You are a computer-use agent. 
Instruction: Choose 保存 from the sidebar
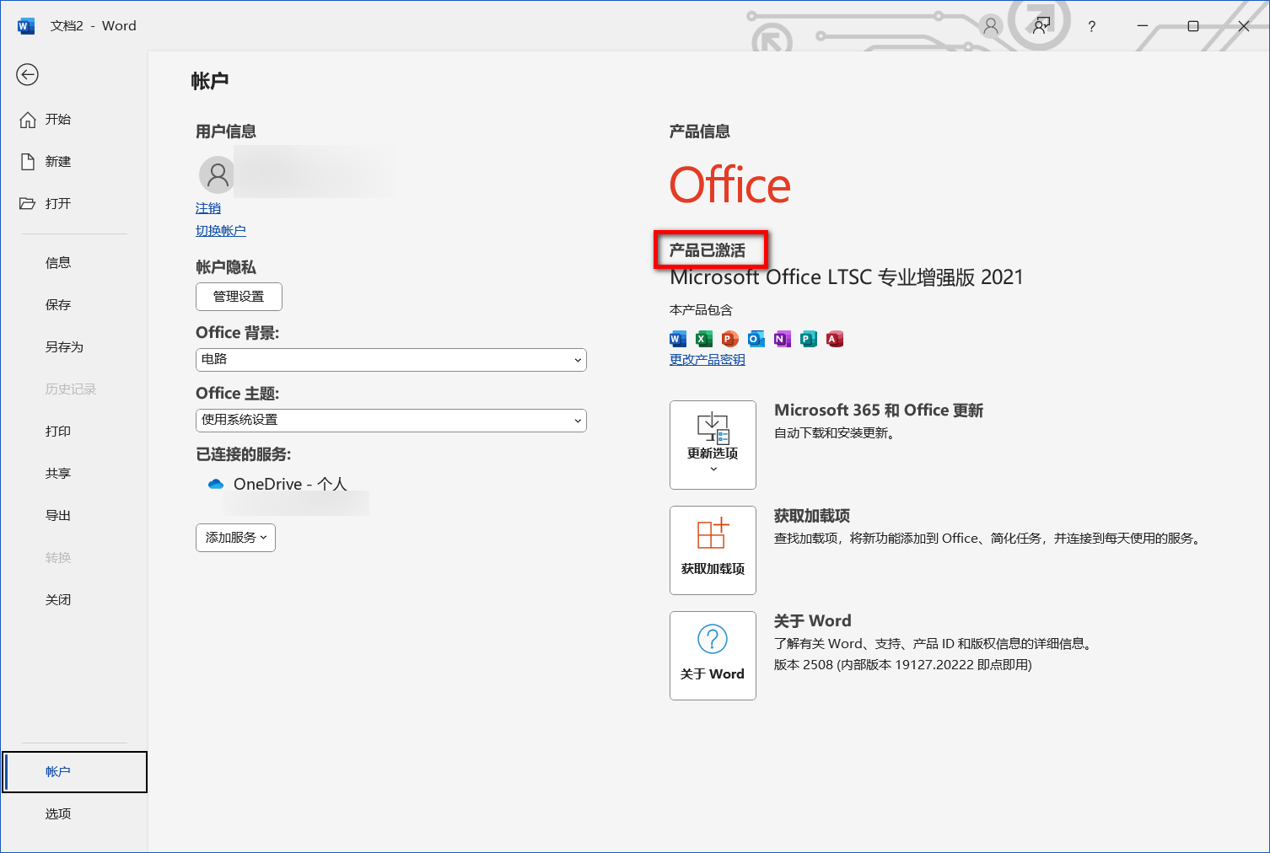pos(58,305)
